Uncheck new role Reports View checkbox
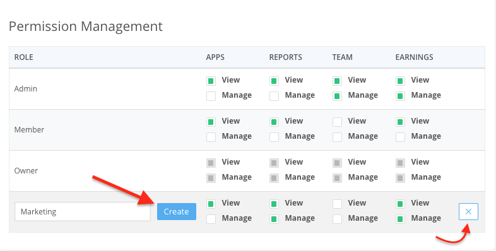 [x=275, y=204]
